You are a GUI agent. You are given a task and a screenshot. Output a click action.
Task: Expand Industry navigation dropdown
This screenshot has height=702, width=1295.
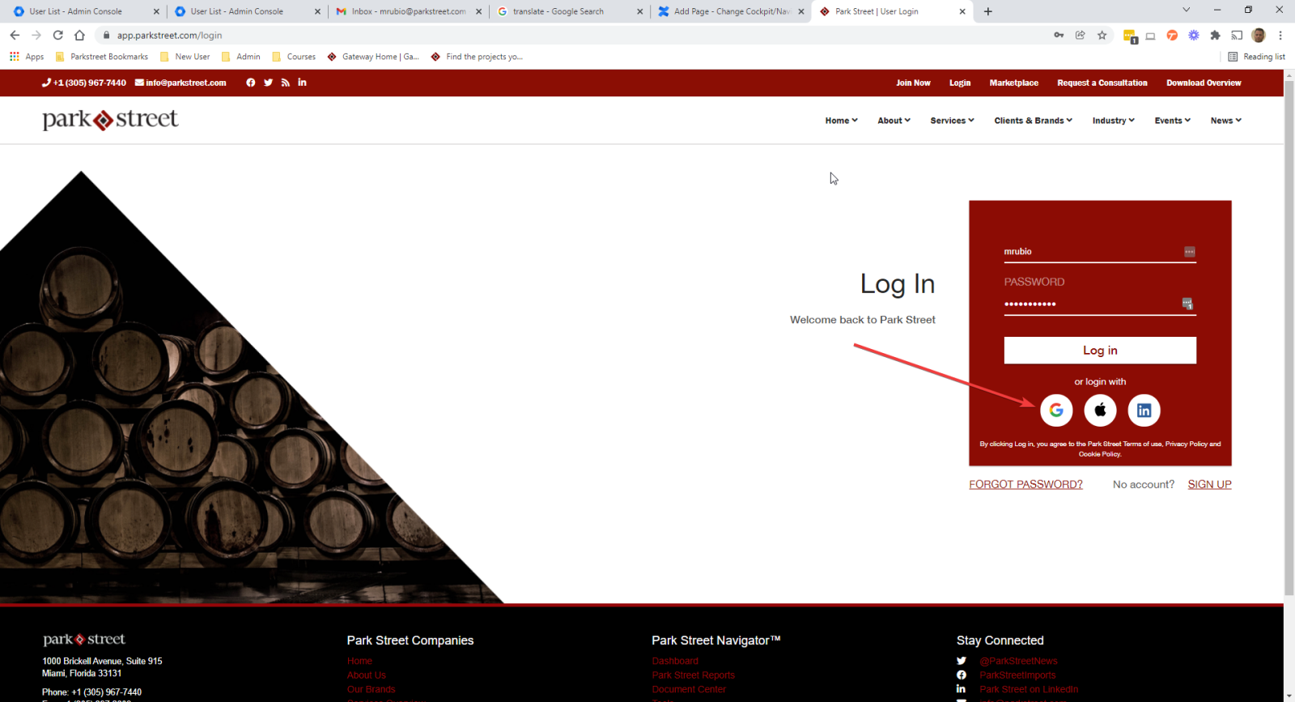pyautogui.click(x=1114, y=121)
